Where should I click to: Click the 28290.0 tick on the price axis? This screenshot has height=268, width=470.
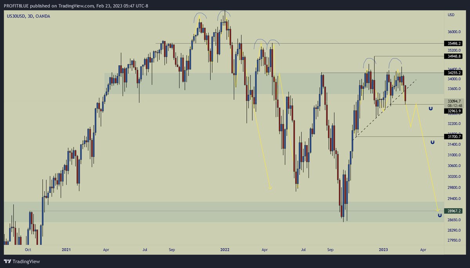(454, 230)
